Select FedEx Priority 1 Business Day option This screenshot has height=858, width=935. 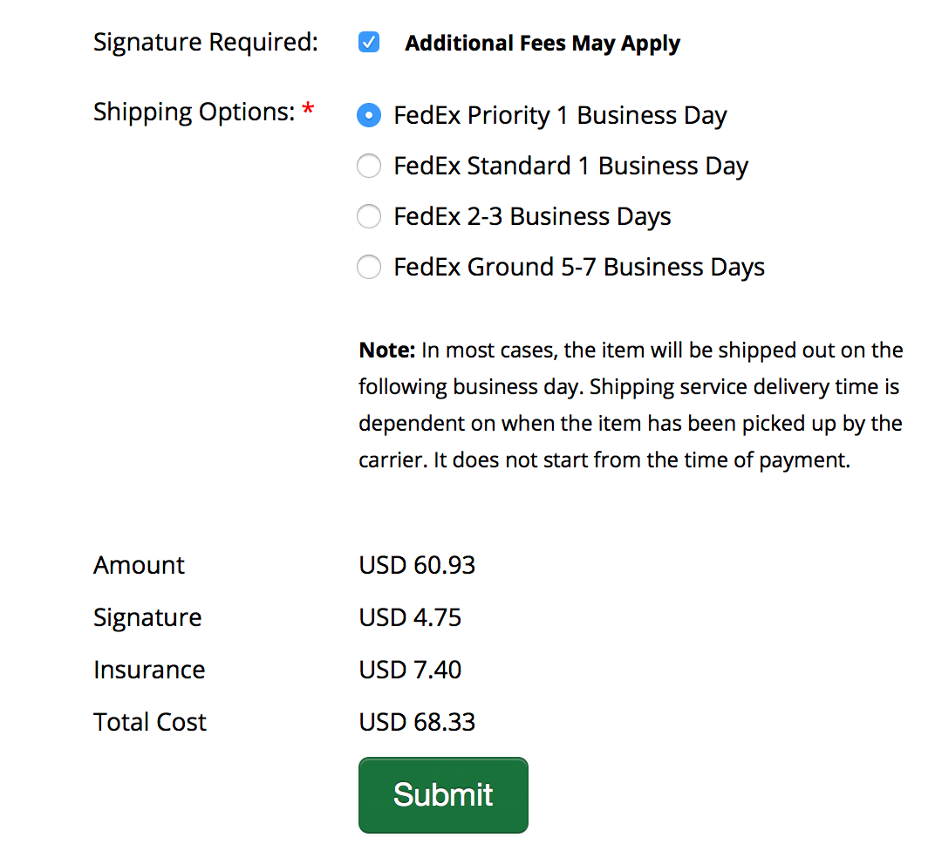coord(368,115)
